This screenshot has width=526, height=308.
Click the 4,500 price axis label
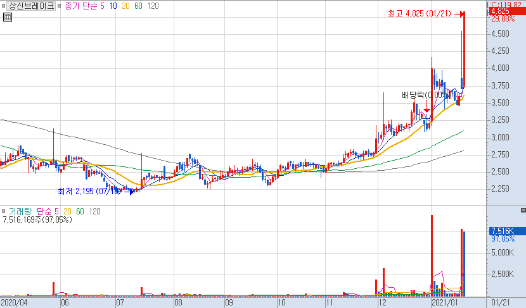(x=500, y=34)
